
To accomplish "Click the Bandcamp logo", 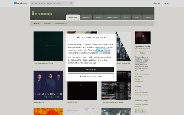I will [21, 3].
